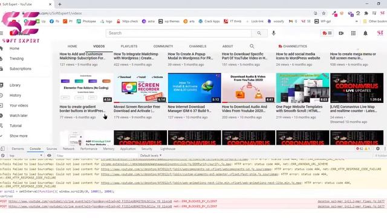Viewport: 387px width, 218px height.
Task: Open the Lighthouse DevTools tab
Action: (168, 149)
